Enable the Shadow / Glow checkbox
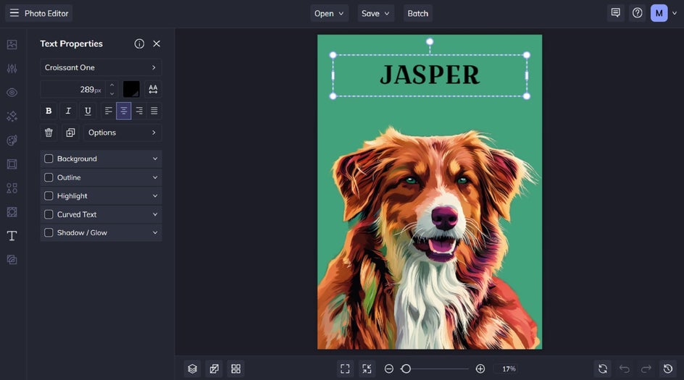 [x=49, y=233]
